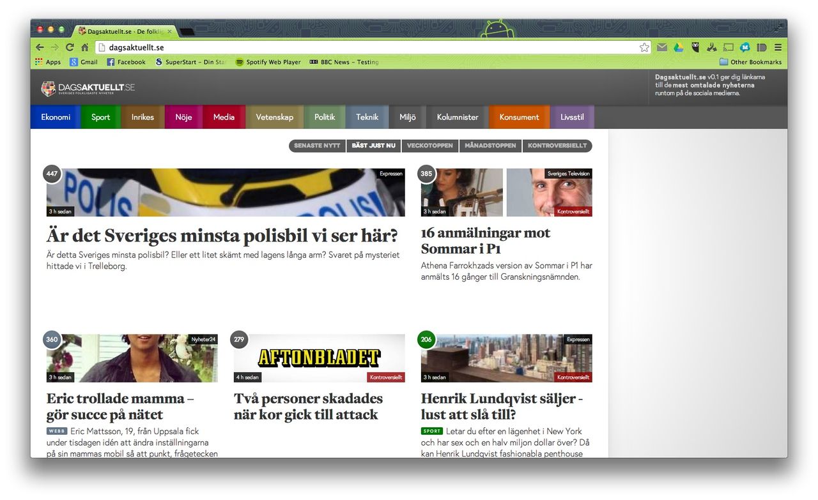Viewport: 818px width, 500px height.
Task: Open the Gmail bookmark
Action: [84, 62]
